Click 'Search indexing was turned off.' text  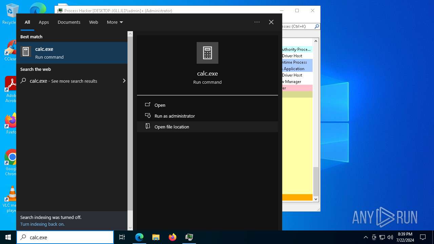[x=51, y=217]
